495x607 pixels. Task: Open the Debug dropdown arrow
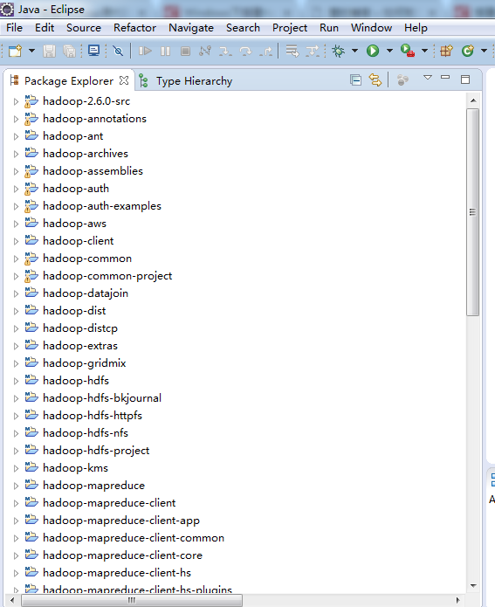point(354,51)
